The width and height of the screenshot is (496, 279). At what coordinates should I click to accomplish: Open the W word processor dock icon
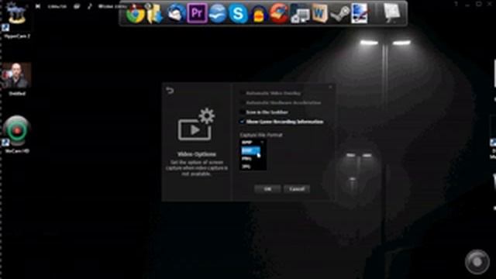click(x=319, y=14)
